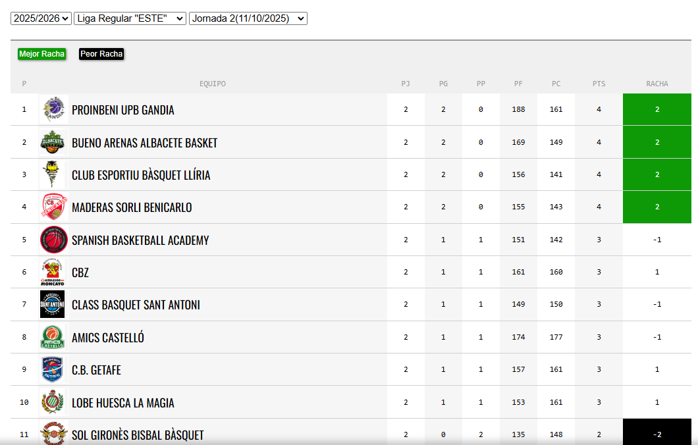Click the Amics Castelló team logo
698x445 pixels.
[53, 337]
